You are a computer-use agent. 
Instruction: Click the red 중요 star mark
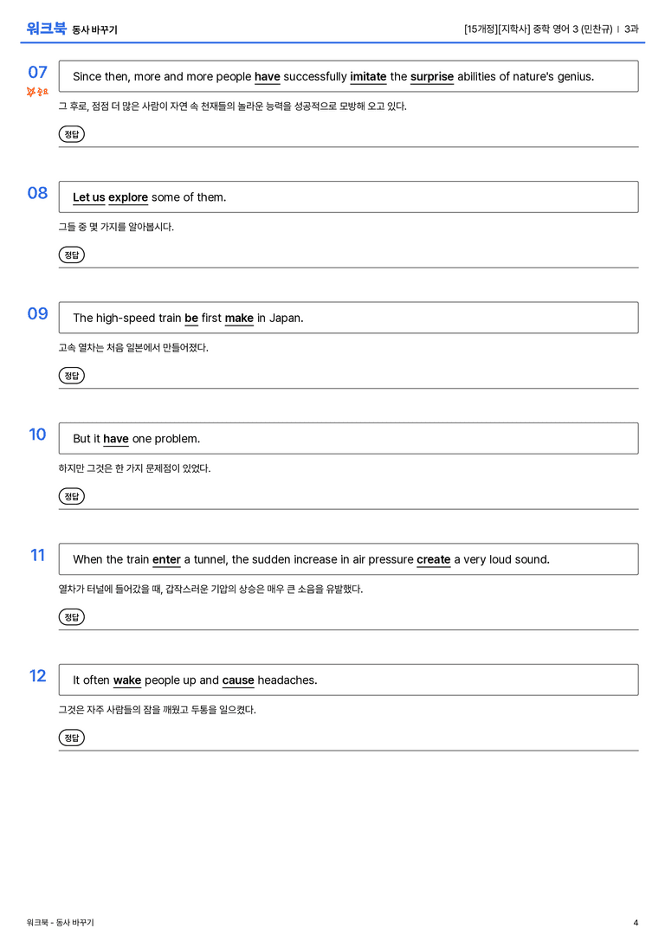coord(37,92)
